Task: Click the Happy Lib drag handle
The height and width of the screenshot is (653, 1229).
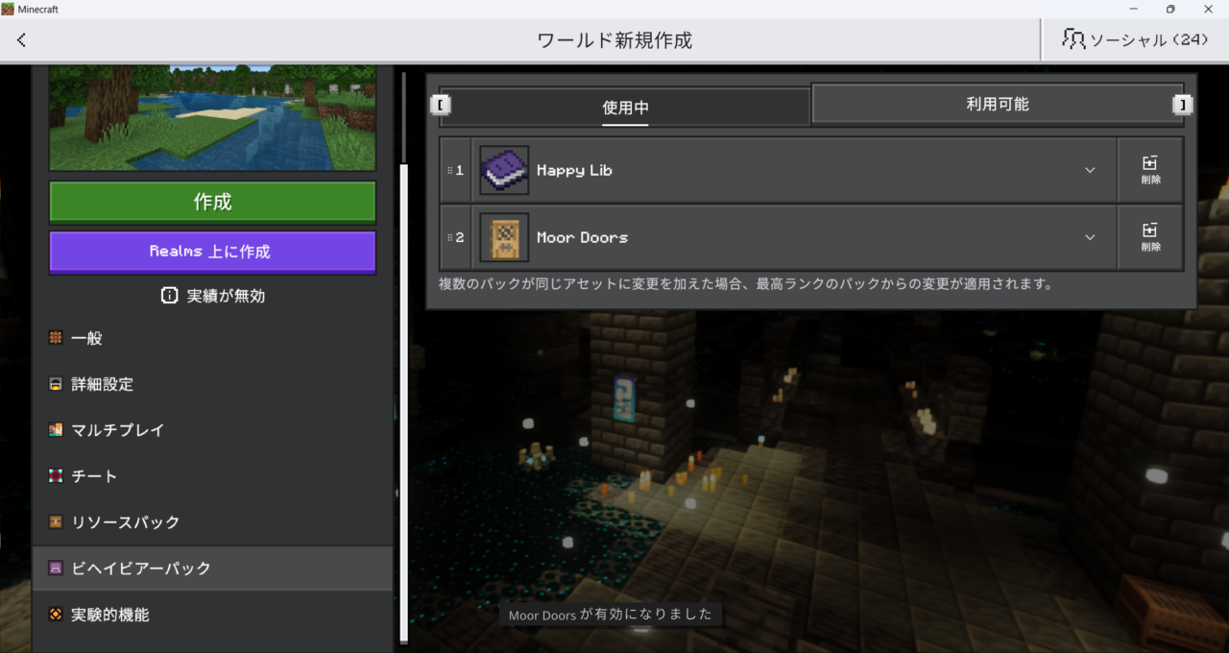Action: (449, 170)
